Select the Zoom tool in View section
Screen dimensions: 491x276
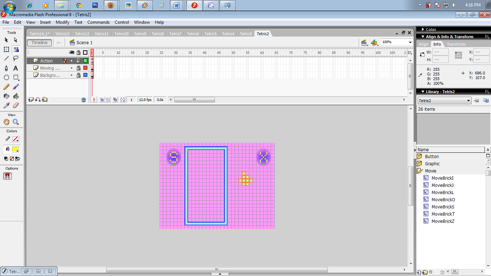pos(16,122)
